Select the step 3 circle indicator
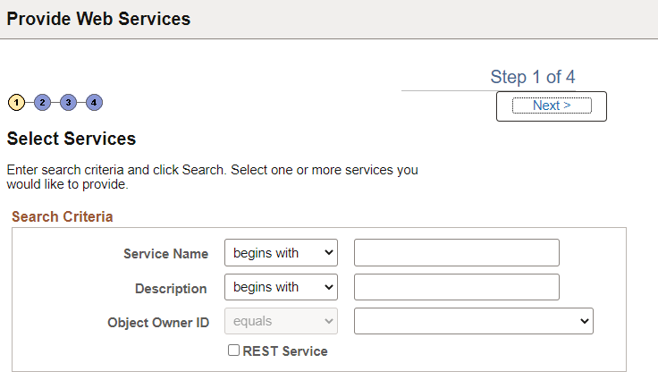The height and width of the screenshot is (380, 658). pos(68,103)
